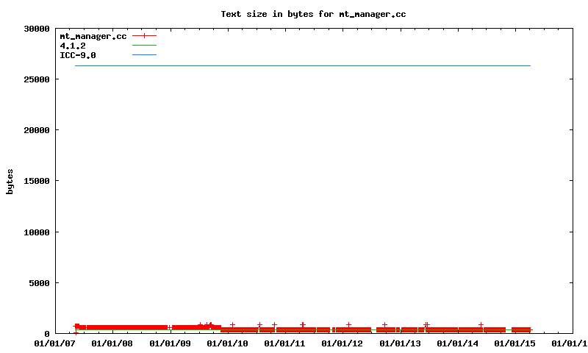Click the gray 4.1.2 legend line sample

(145, 46)
